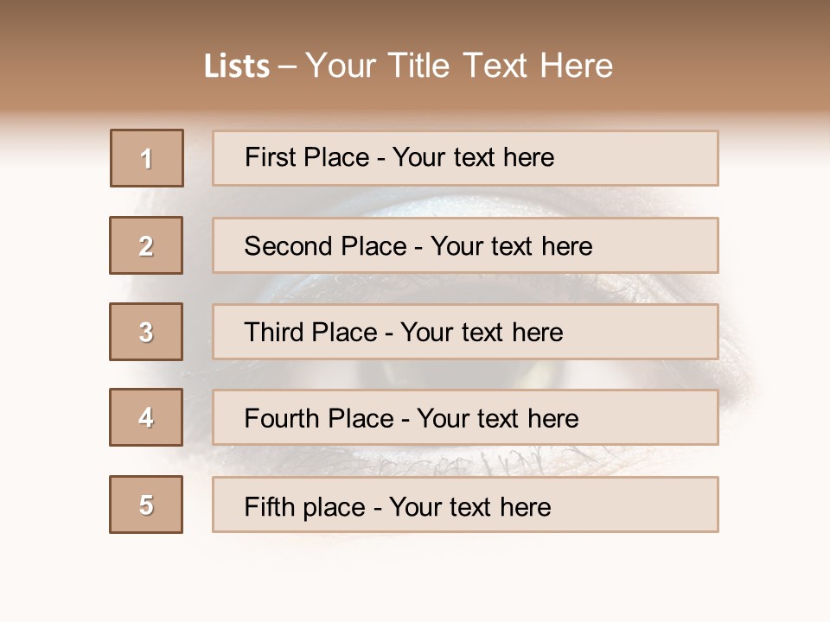Click the bold word 'Lists' in the title

pos(237,67)
